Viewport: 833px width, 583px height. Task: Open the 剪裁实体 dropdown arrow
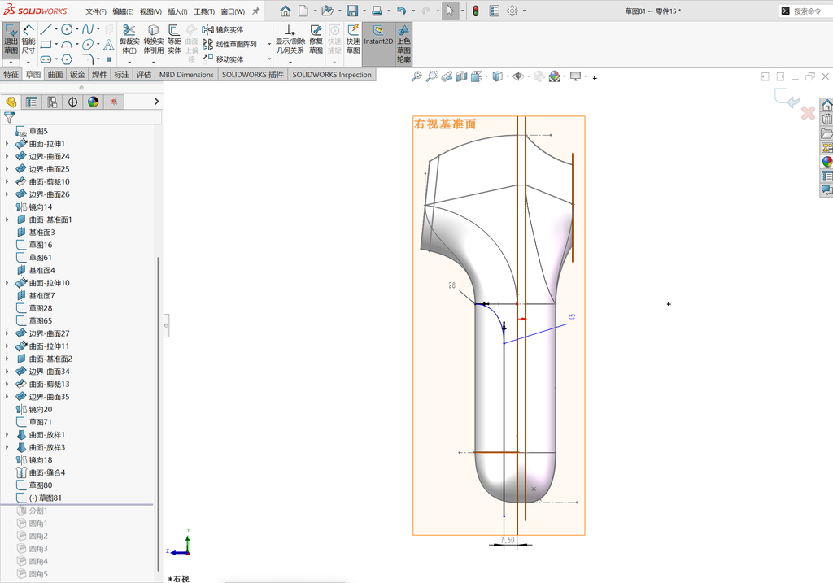point(129,62)
